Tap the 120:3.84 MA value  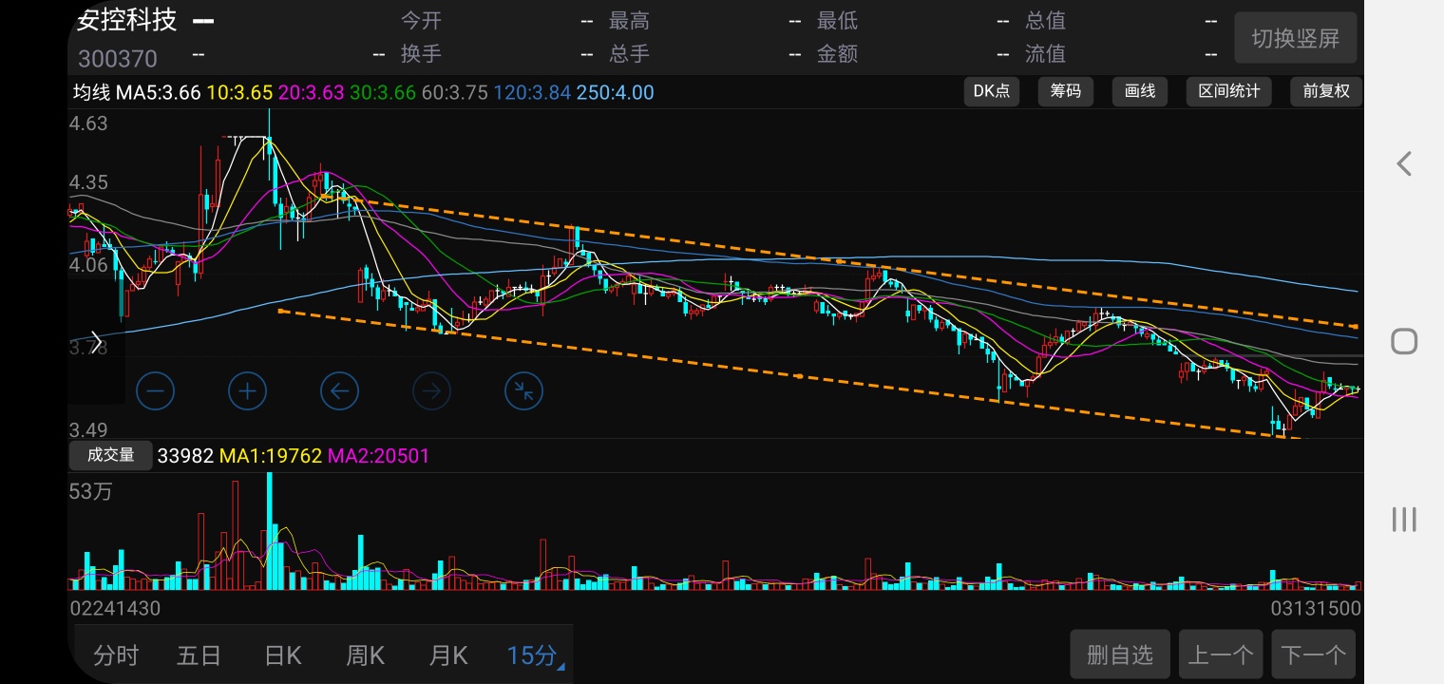532,92
